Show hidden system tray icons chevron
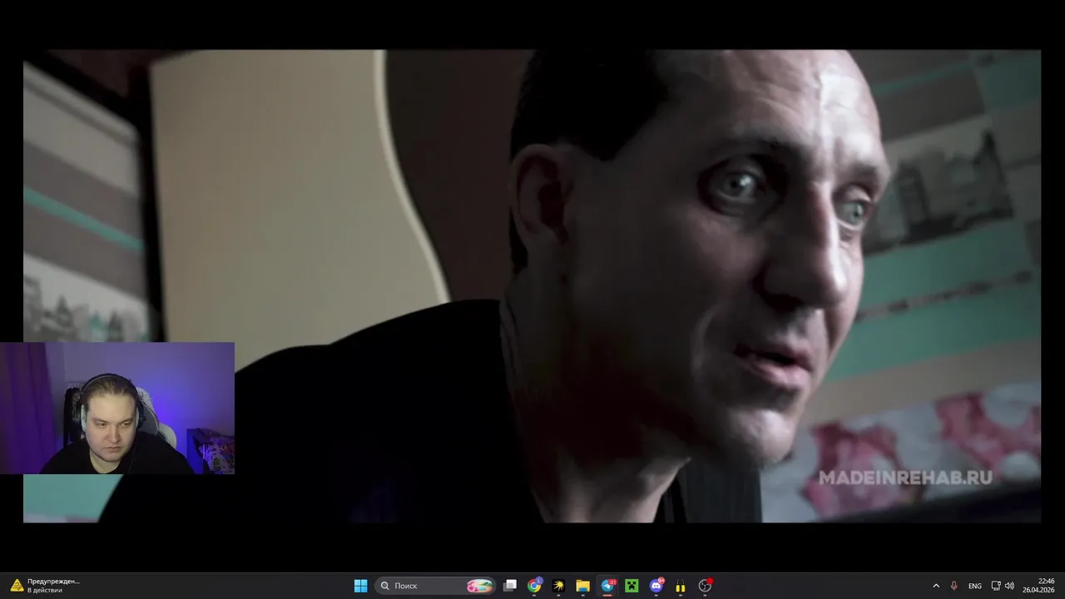 click(x=936, y=586)
